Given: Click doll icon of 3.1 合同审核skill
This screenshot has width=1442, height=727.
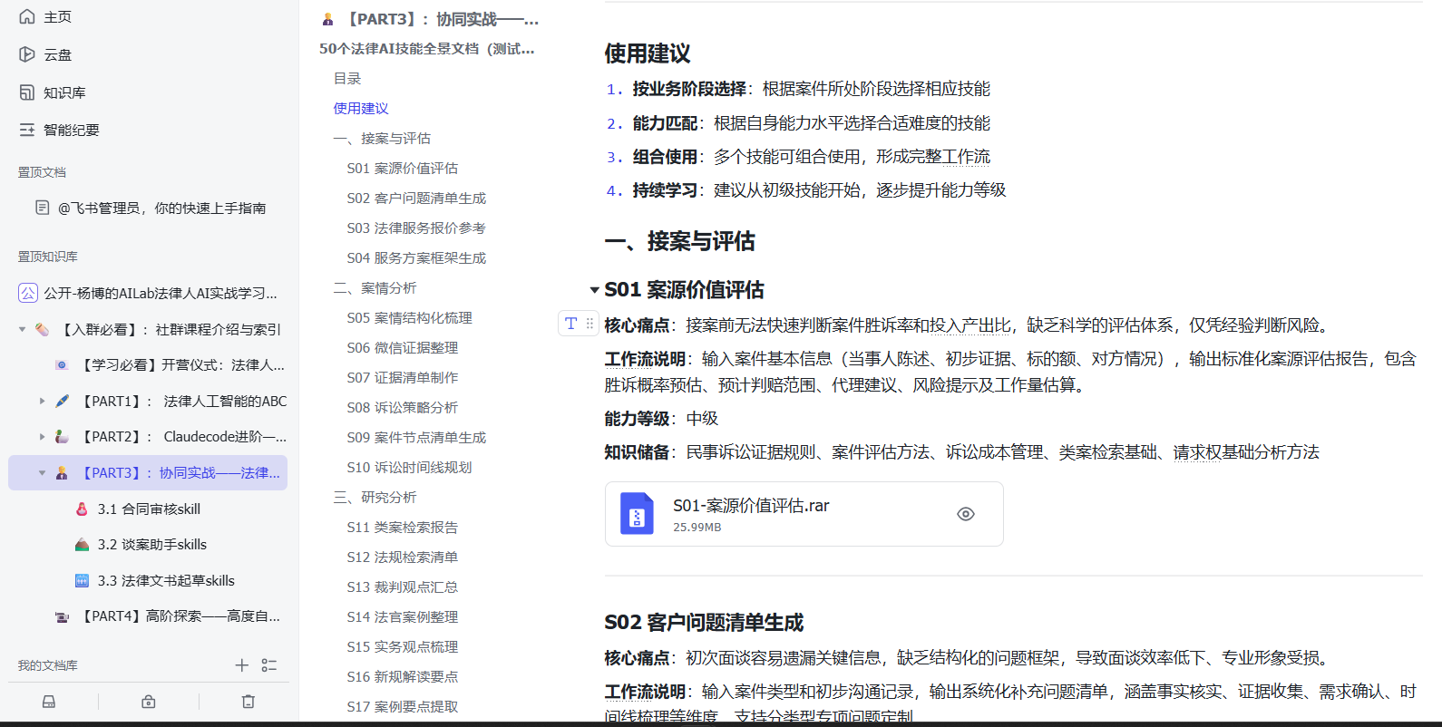Looking at the screenshot, I should [82, 509].
